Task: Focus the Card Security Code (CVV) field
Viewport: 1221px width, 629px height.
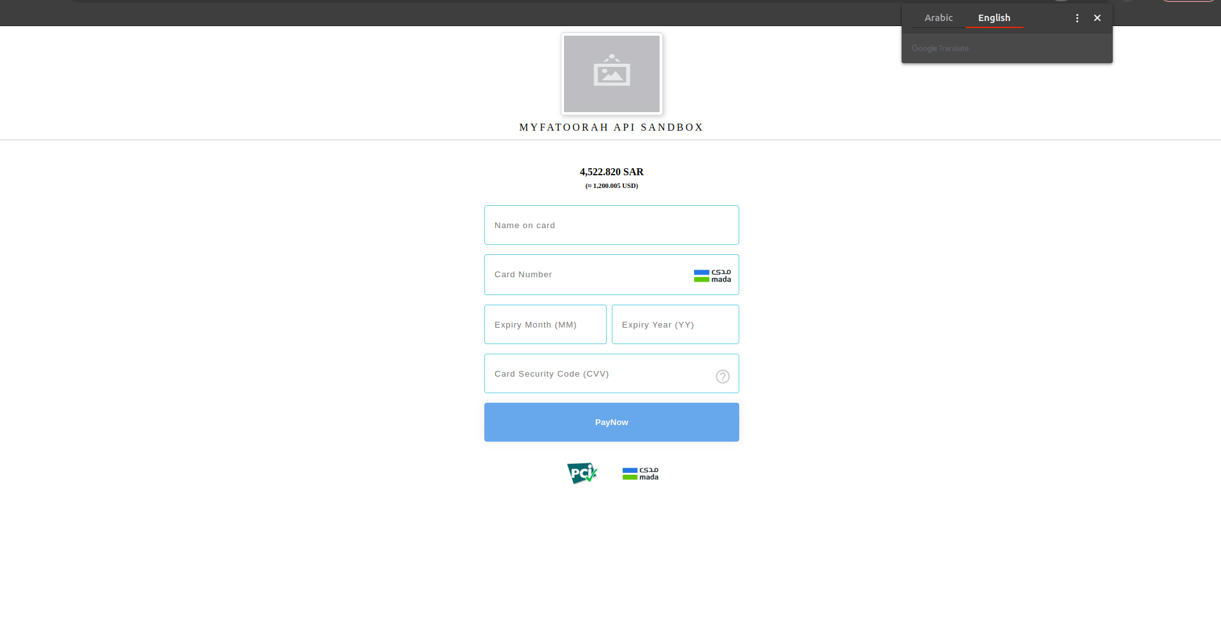Action: [612, 373]
